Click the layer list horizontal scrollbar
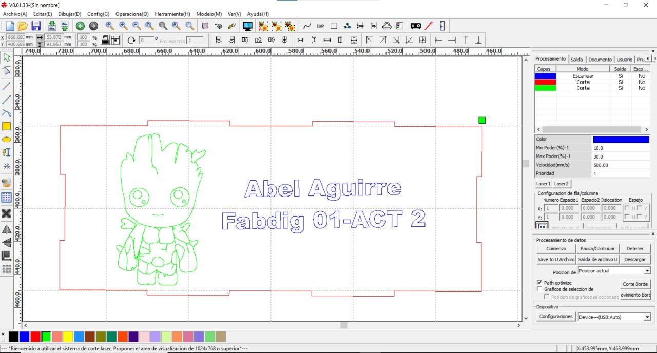This screenshot has width=657, height=353. 592,130
